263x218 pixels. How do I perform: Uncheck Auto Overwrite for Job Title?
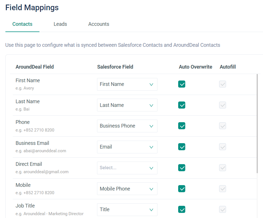point(182,209)
